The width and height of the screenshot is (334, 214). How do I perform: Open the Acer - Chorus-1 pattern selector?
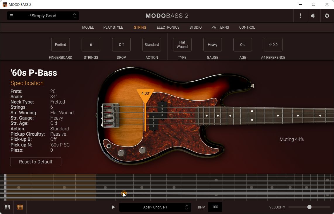pyautogui.click(x=155, y=207)
